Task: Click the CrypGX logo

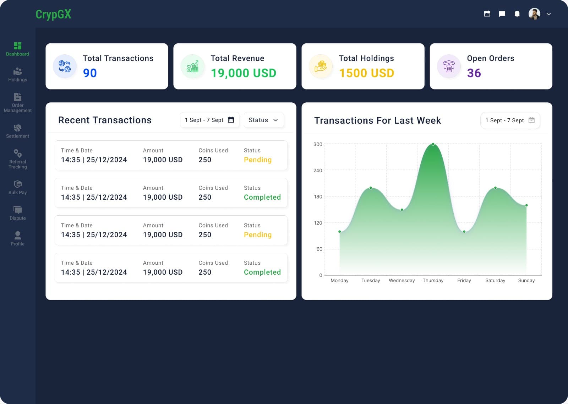Action: pyautogui.click(x=53, y=14)
